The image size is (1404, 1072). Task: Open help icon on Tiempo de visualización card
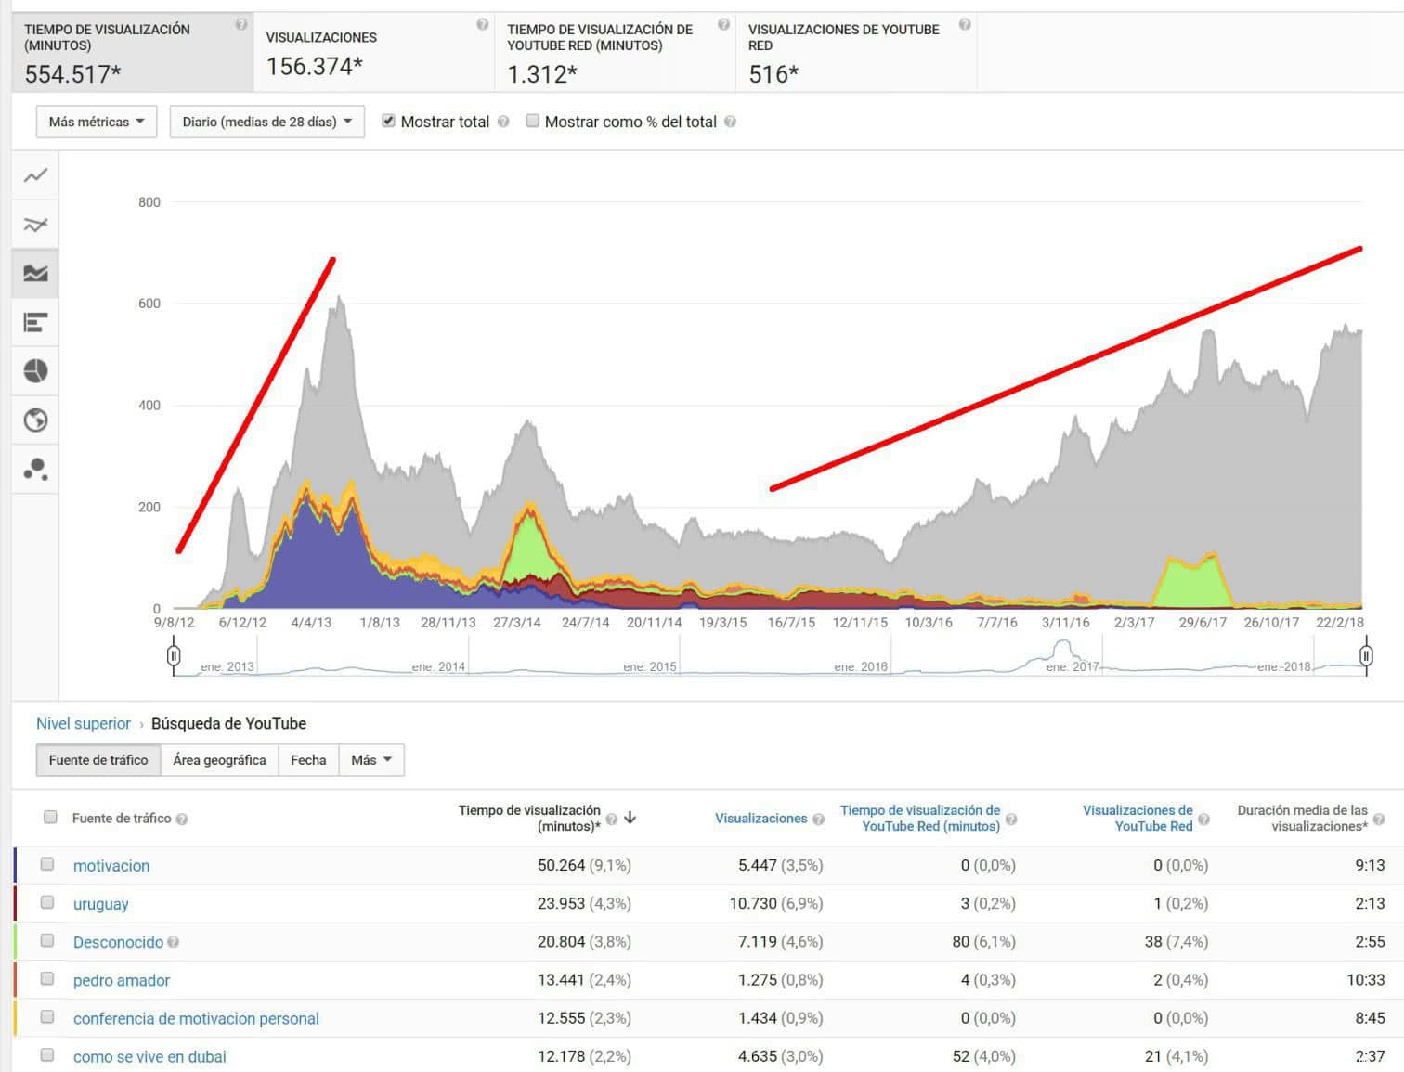(240, 25)
